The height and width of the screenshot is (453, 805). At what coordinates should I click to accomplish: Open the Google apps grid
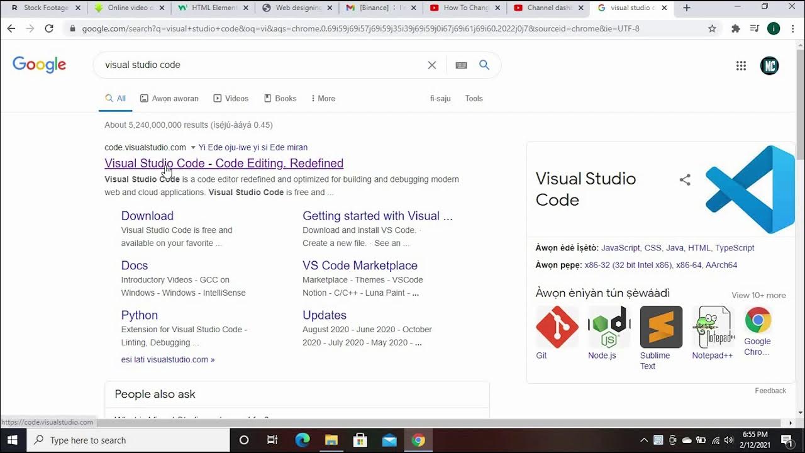tap(741, 65)
